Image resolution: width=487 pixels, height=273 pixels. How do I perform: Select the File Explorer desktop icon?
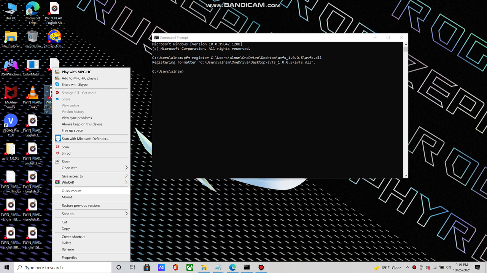[x=11, y=39]
